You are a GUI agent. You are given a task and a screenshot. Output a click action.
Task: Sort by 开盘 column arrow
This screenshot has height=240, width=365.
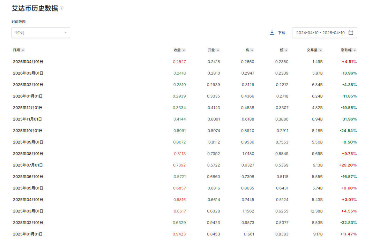(x=218, y=50)
